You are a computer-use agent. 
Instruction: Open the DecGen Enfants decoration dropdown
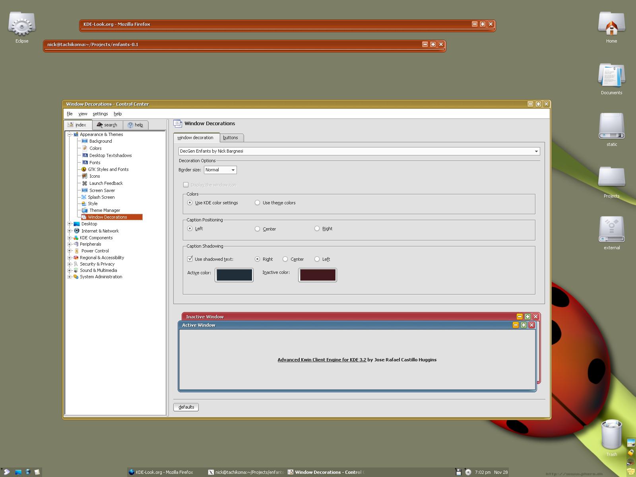click(359, 151)
